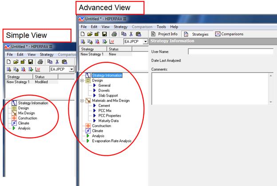Viewport: 277px width, 186px height.
Task: Collapse Materials and Mix Design tree node
Action: (x=82, y=101)
